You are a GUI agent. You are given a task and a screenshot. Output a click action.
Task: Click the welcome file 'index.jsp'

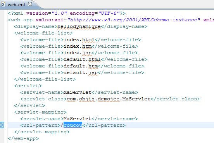pyautogui.click(x=78, y=53)
